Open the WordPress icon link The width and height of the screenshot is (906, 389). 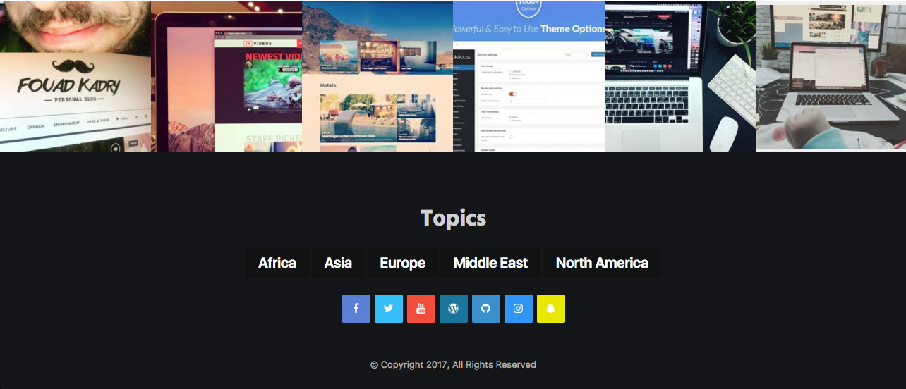click(453, 309)
